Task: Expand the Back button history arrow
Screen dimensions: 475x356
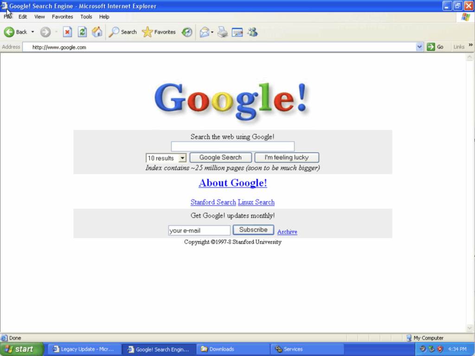Action: pos(33,32)
